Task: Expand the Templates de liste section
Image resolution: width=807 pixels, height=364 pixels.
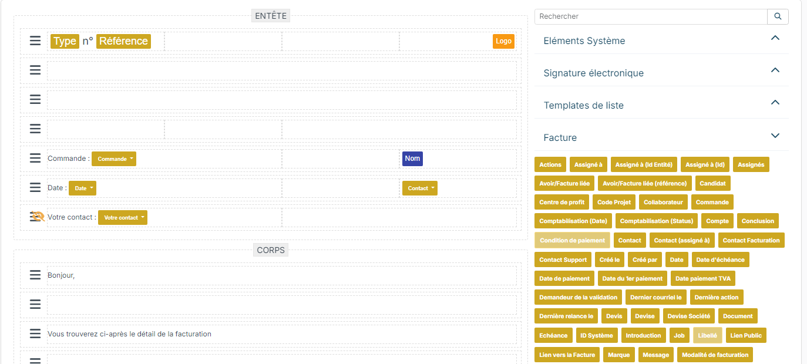Action: coord(661,105)
